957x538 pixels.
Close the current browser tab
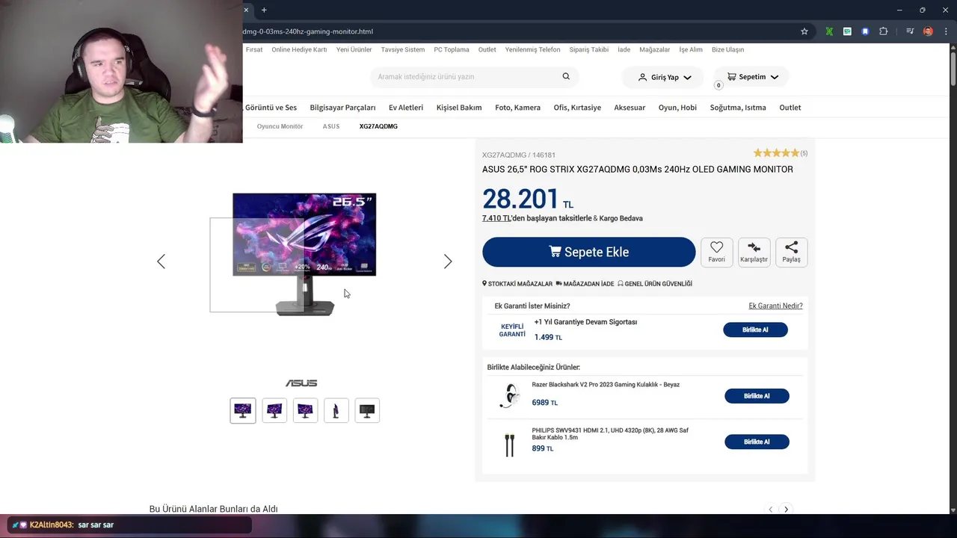coord(246,10)
